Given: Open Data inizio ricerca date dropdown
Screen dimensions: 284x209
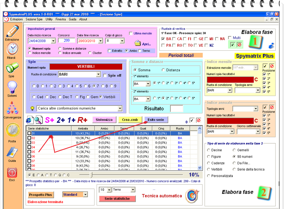Looking at the screenshot, I should (x=53, y=41).
